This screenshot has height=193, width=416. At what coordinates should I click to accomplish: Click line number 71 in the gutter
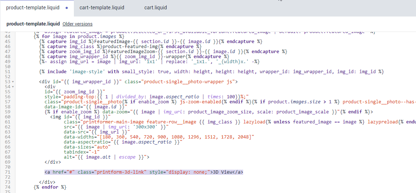(x=8, y=172)
